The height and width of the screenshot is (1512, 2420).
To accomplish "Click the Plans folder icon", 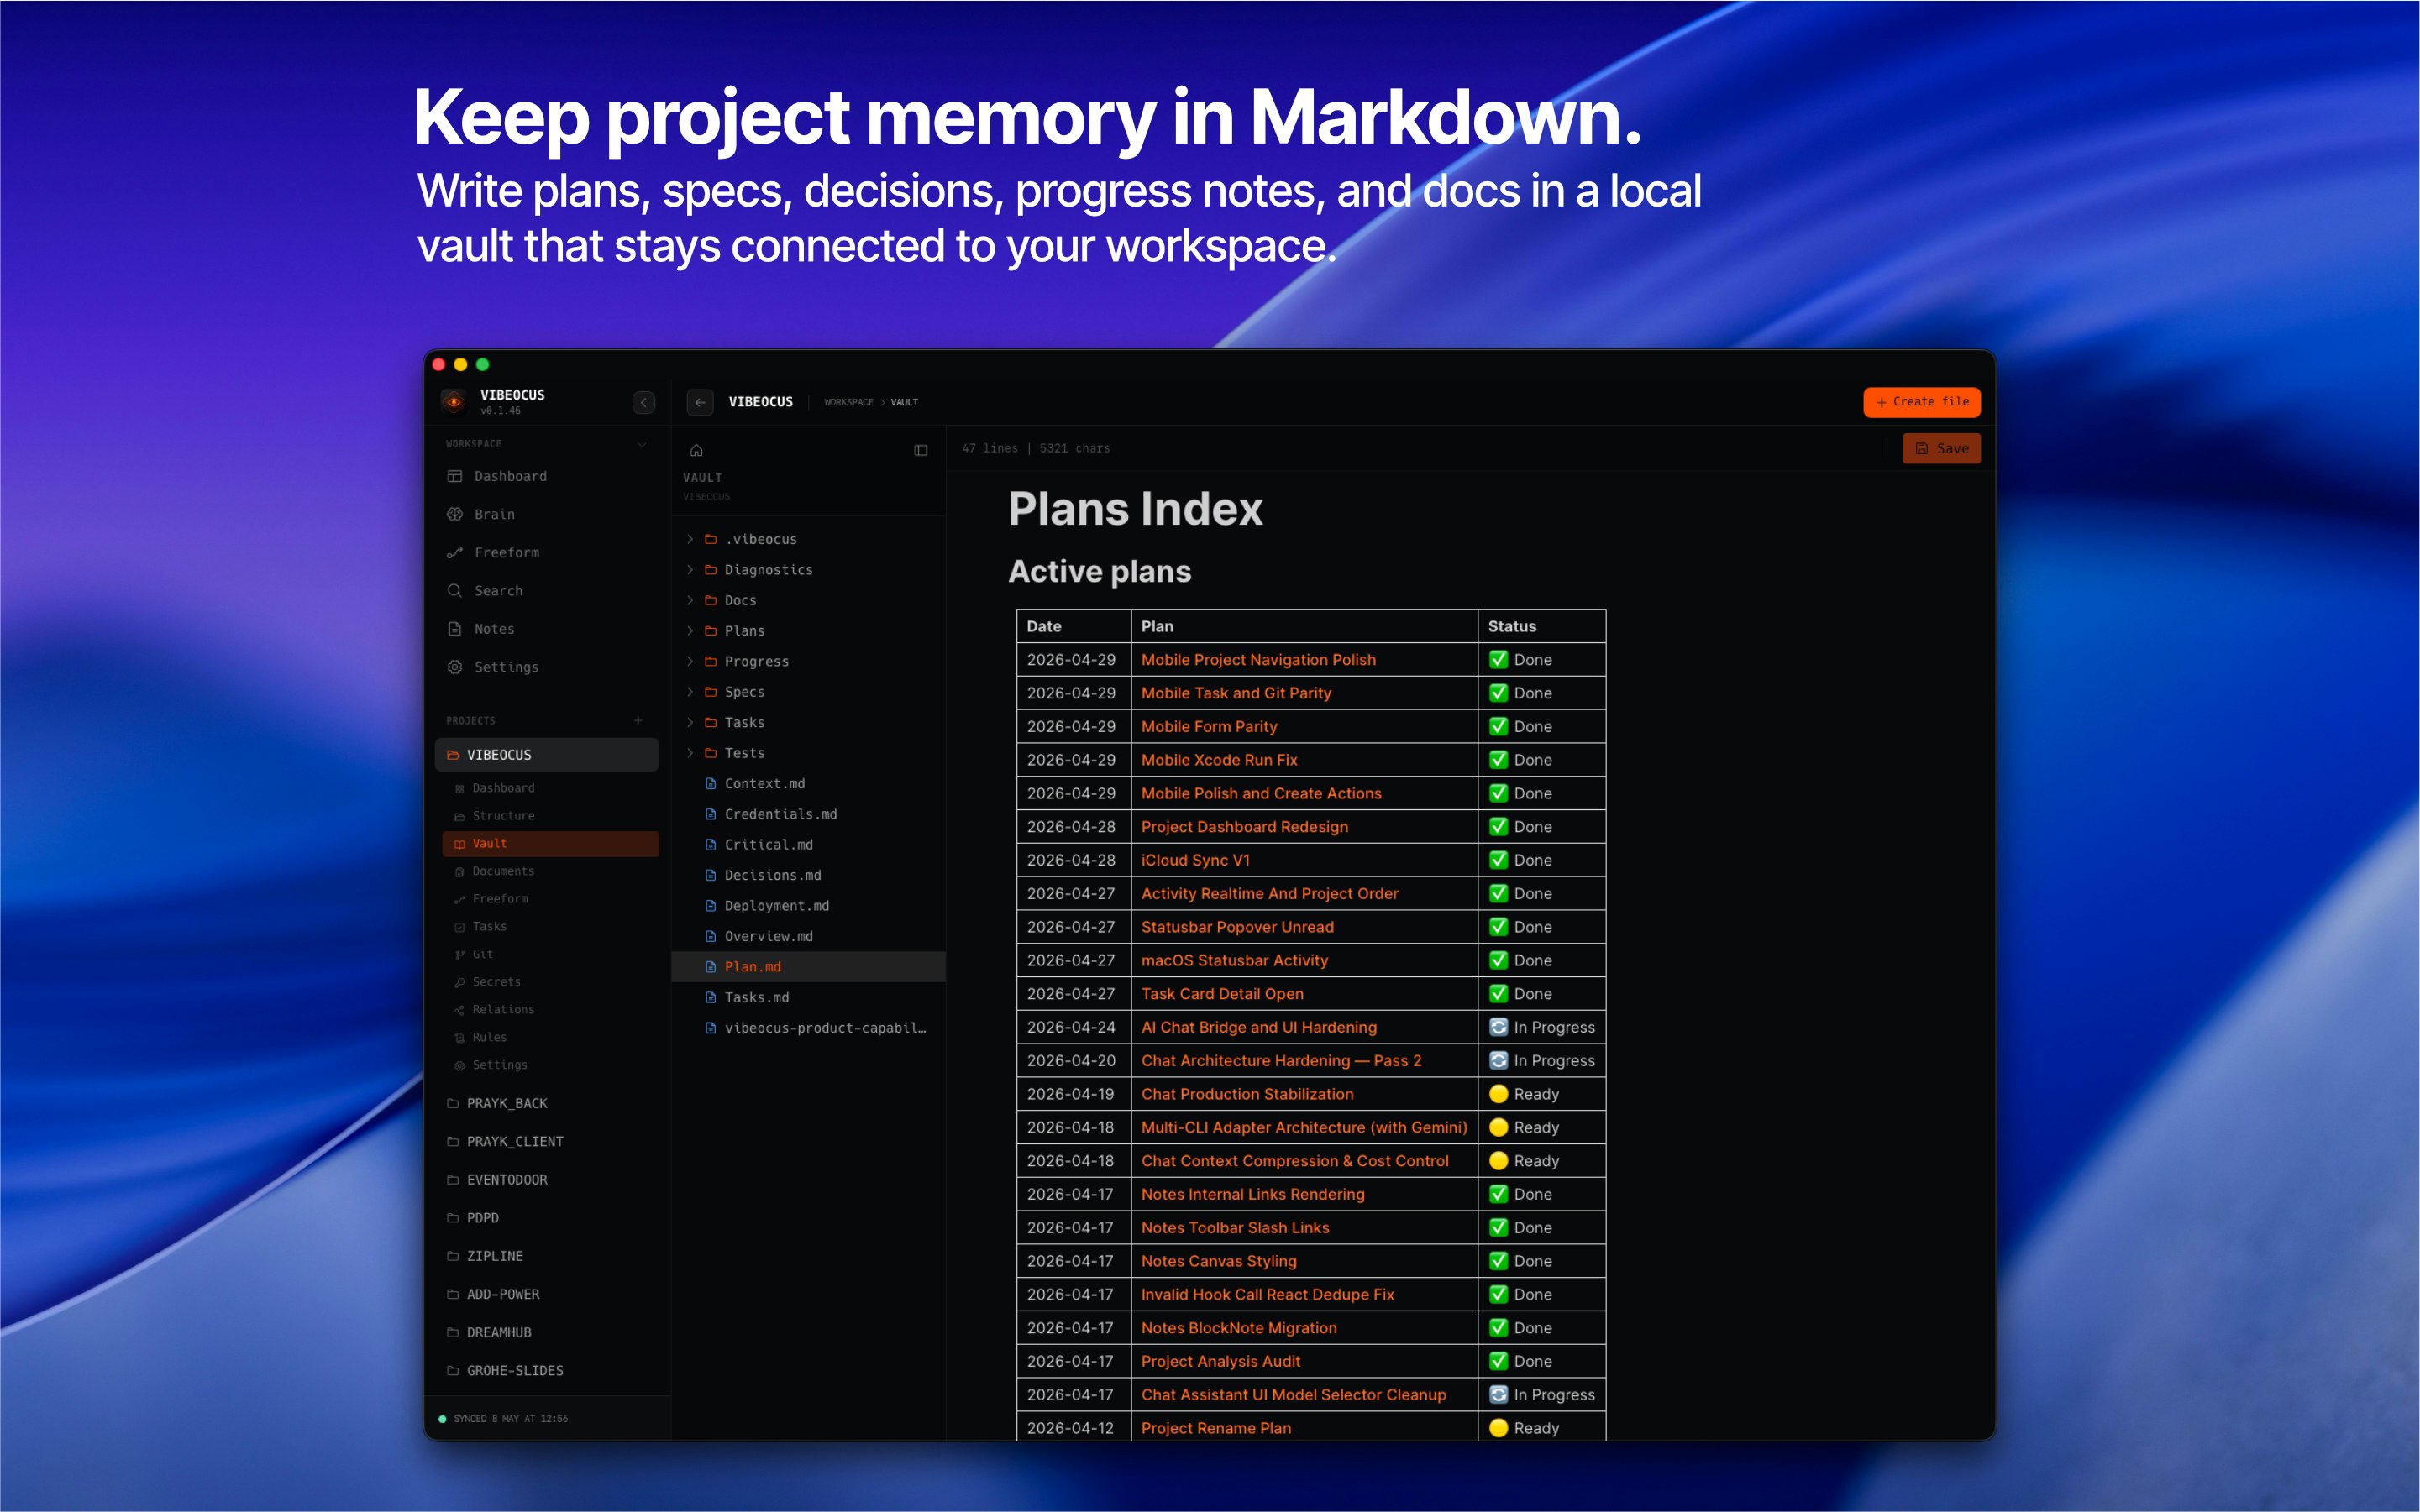I will click(x=711, y=631).
